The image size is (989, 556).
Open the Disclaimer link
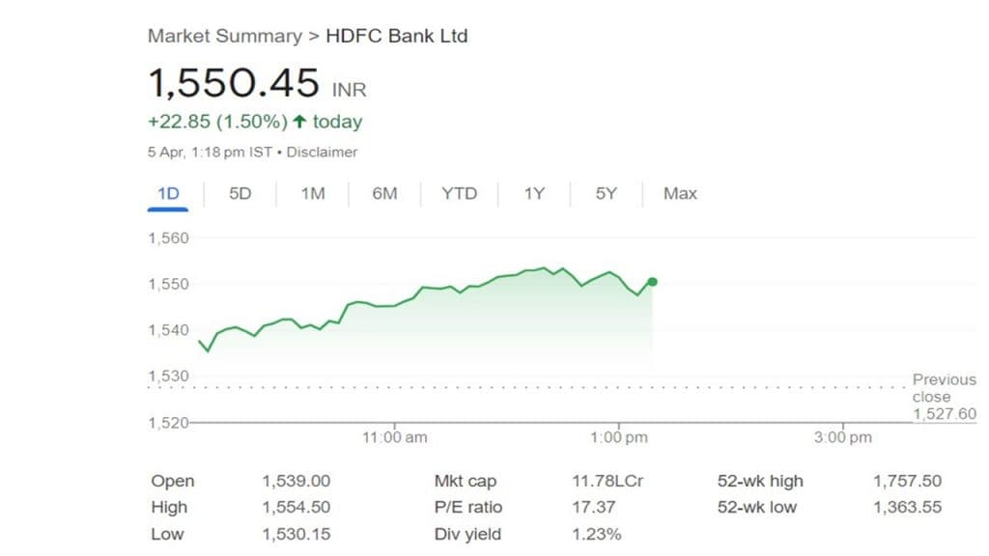point(323,152)
